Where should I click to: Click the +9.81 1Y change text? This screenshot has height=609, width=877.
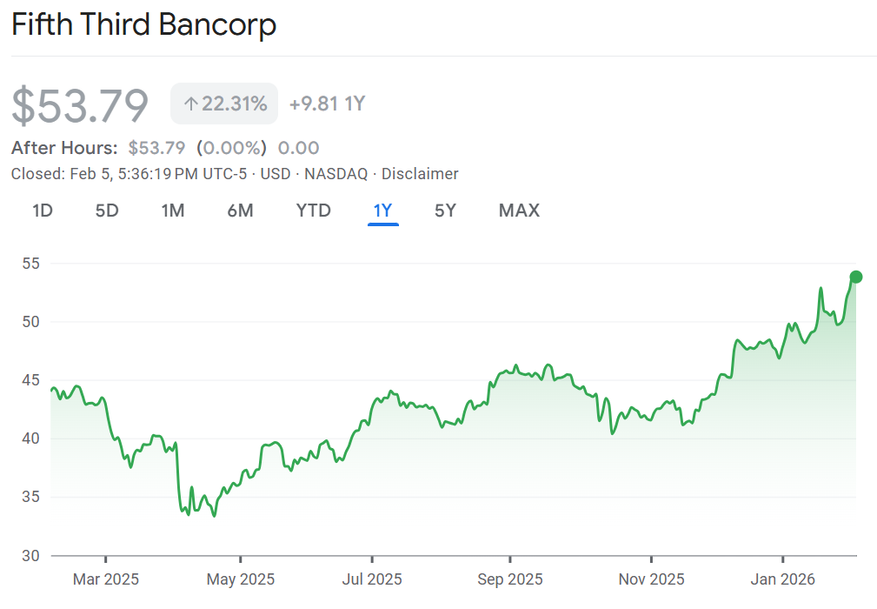[327, 104]
